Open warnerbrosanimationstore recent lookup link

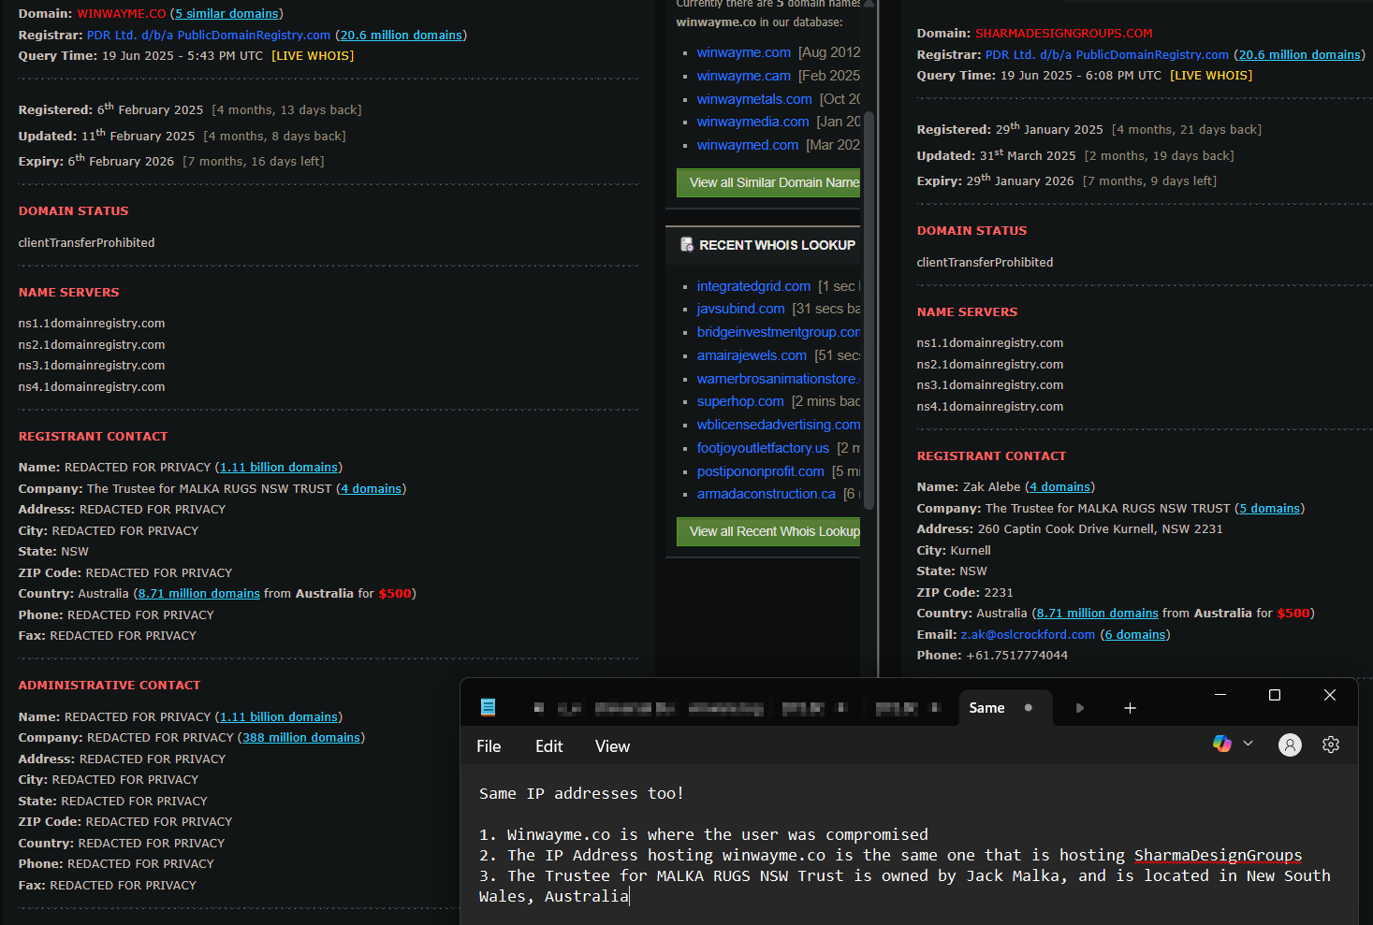[778, 379]
